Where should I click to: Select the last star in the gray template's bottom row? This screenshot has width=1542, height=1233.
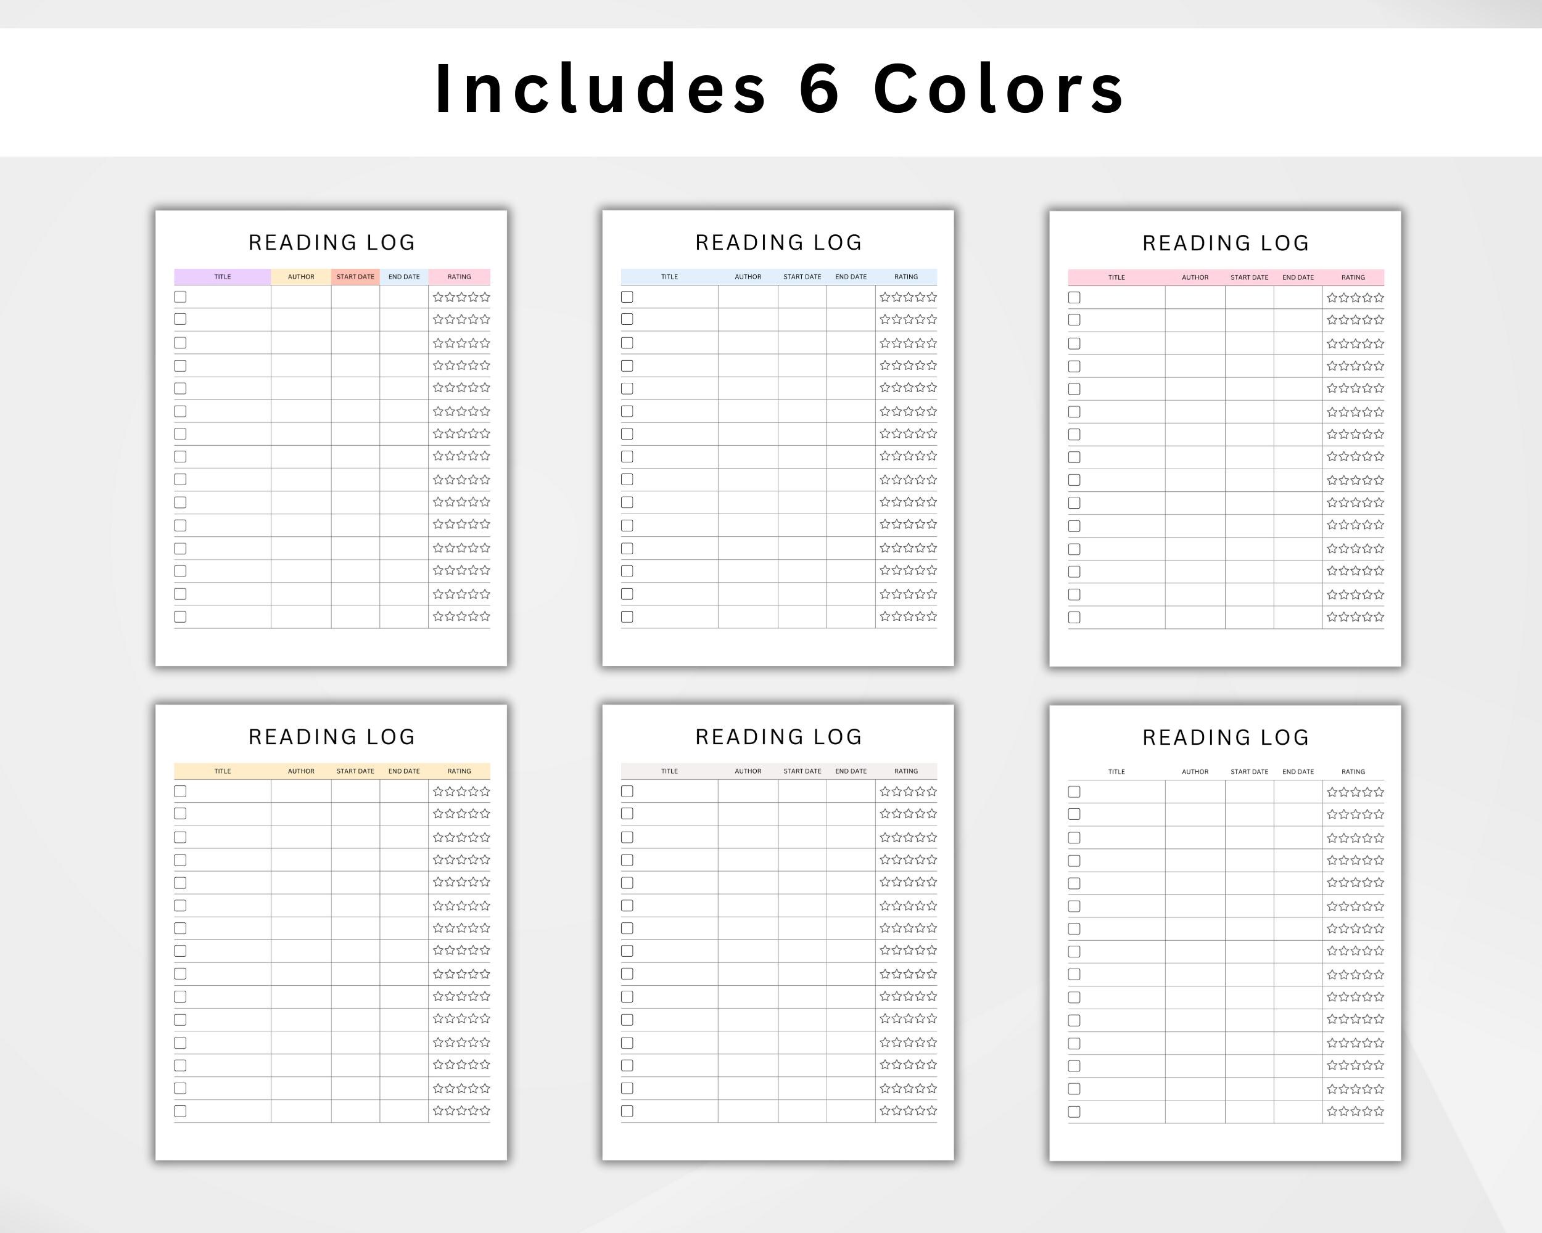pyautogui.click(x=933, y=1112)
